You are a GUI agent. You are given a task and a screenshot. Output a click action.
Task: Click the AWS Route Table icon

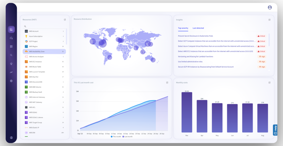point(26,67)
